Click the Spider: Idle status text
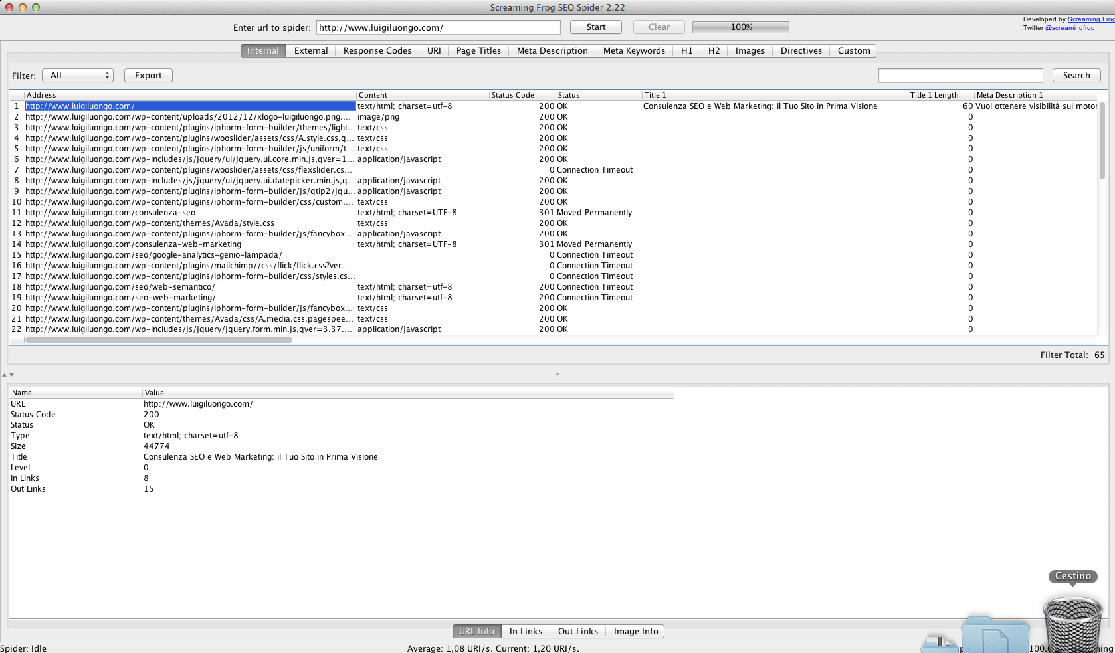 pos(23,648)
